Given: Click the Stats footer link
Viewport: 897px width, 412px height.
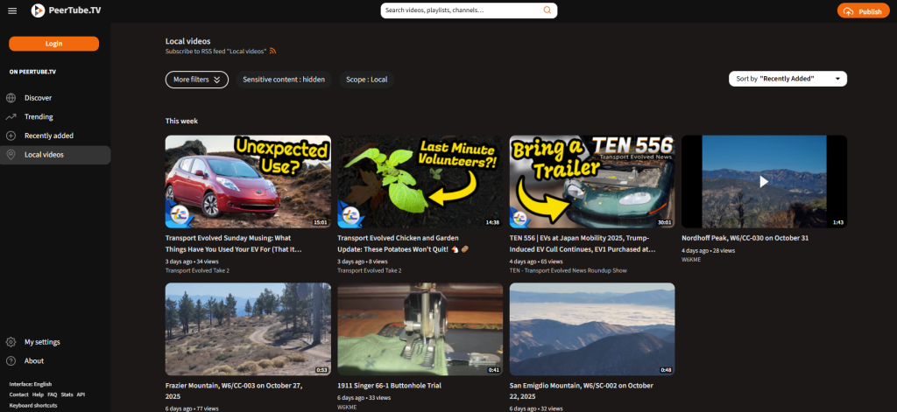Looking at the screenshot, I should point(67,395).
